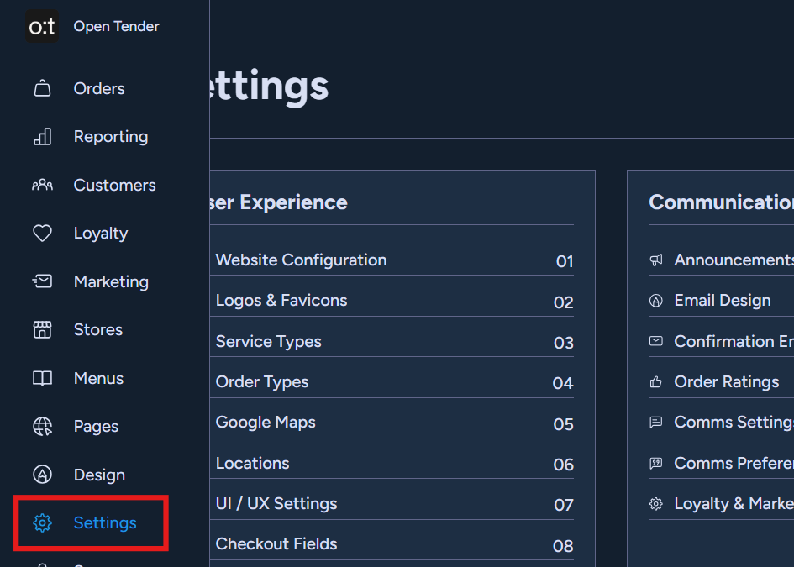
Task: Click the Loyalty heart icon
Action: [42, 234]
